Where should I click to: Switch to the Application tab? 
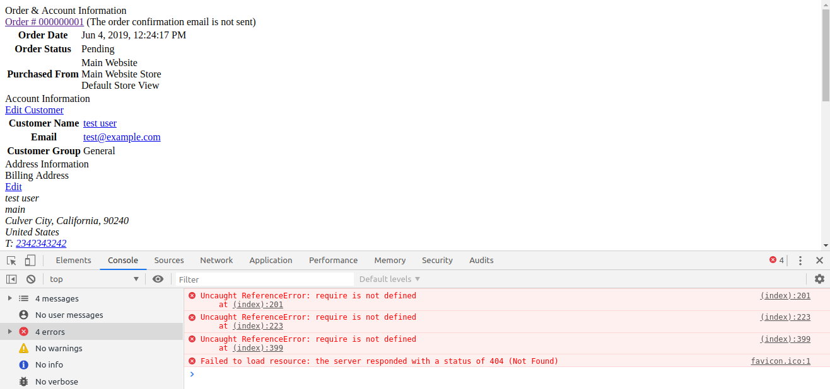(271, 261)
